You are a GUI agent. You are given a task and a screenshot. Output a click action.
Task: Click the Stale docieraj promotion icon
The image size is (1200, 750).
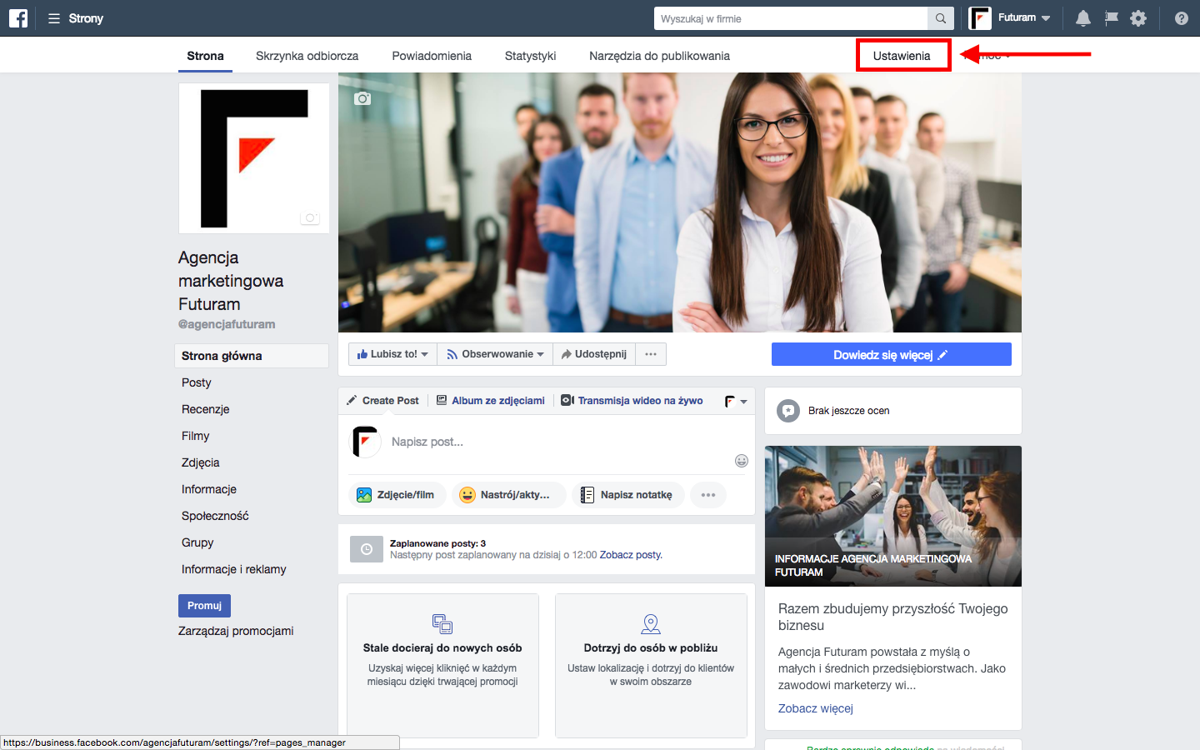442,623
